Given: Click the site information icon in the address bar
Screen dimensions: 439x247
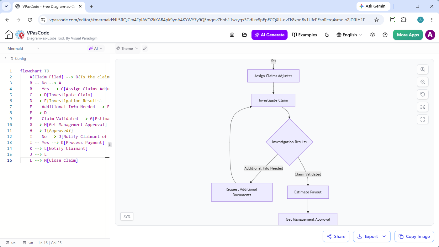Looking at the screenshot, I should click(x=44, y=19).
